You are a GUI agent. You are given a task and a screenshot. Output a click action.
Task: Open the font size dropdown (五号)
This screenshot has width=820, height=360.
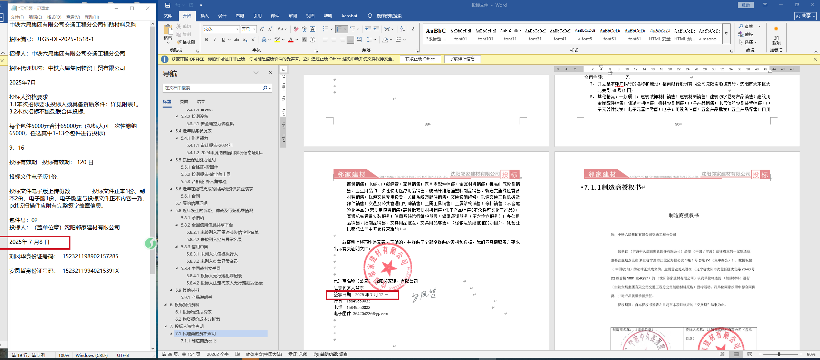pyautogui.click(x=254, y=29)
